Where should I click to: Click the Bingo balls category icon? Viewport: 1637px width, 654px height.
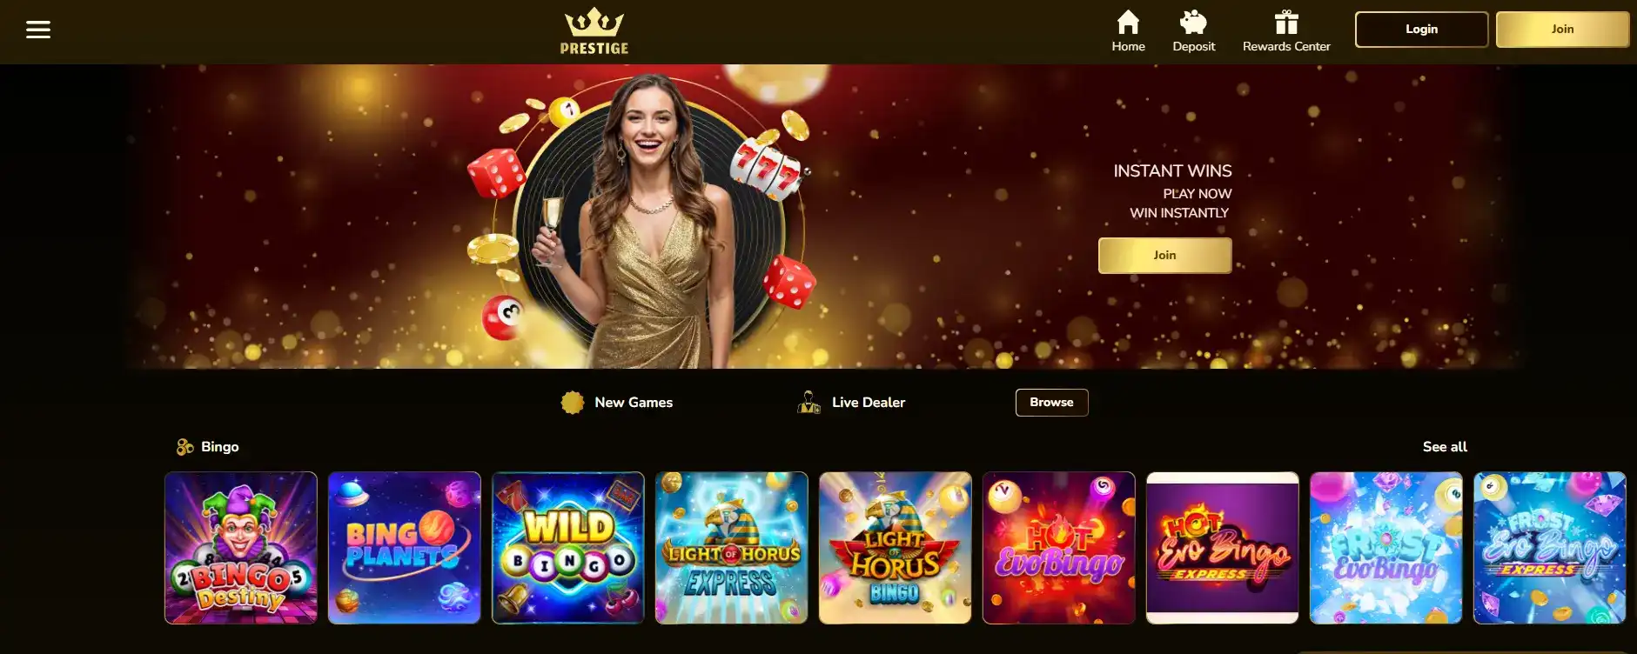pos(184,447)
